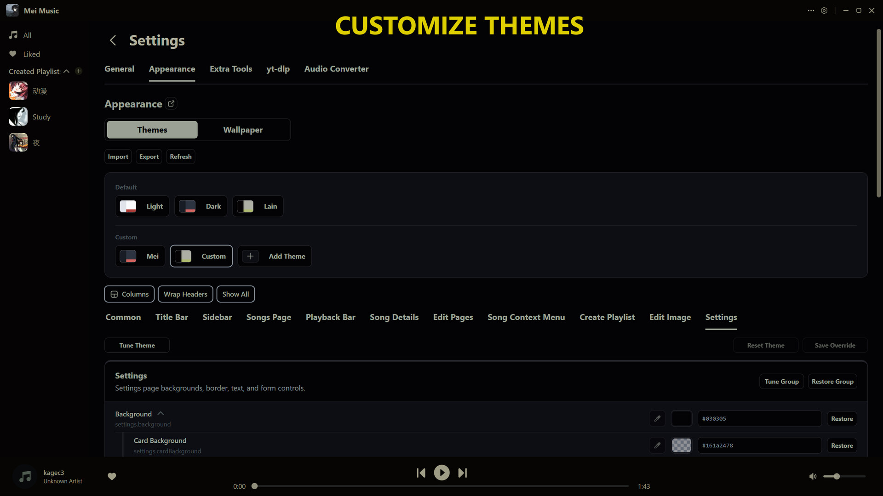The width and height of the screenshot is (883, 496).
Task: Pick Background color with eyedropper icon
Action: coord(658,419)
